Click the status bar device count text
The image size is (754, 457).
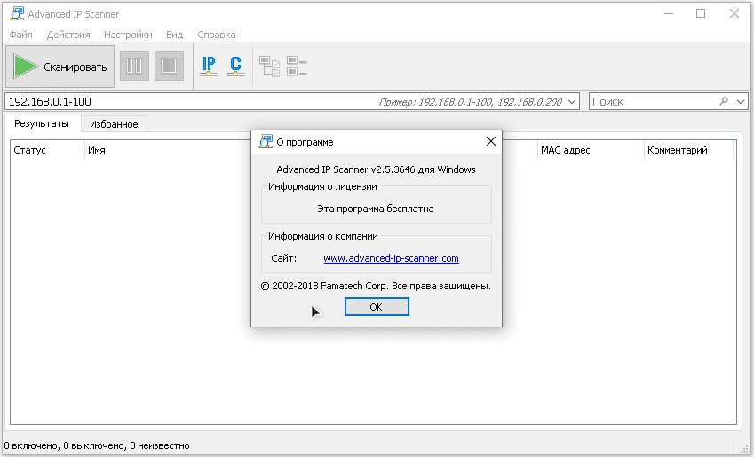tap(97, 445)
